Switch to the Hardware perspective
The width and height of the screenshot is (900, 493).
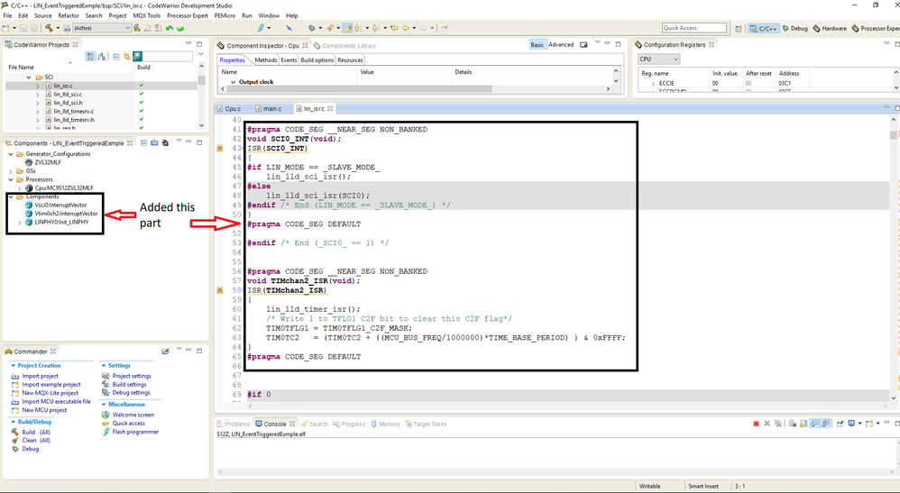click(x=830, y=28)
